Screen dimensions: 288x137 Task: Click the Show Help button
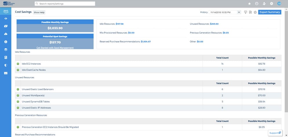[x=39, y=12]
